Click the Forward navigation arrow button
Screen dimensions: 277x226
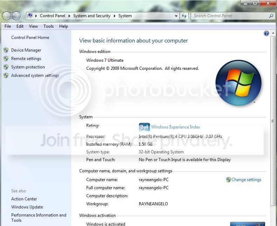(x=16, y=16)
